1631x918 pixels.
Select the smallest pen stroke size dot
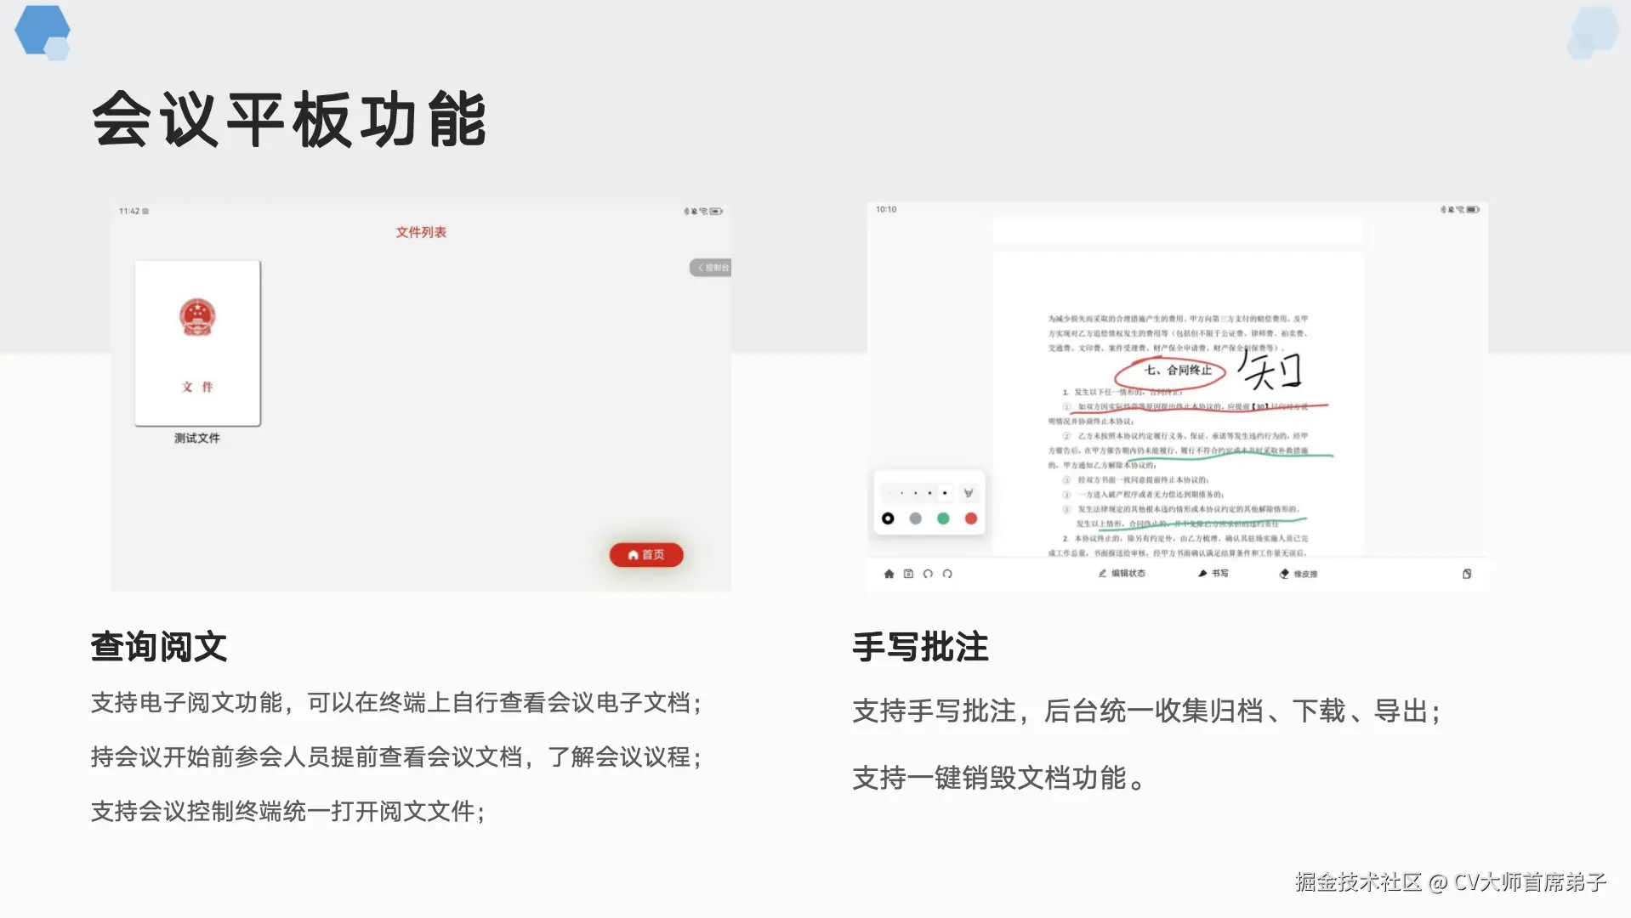[902, 493]
